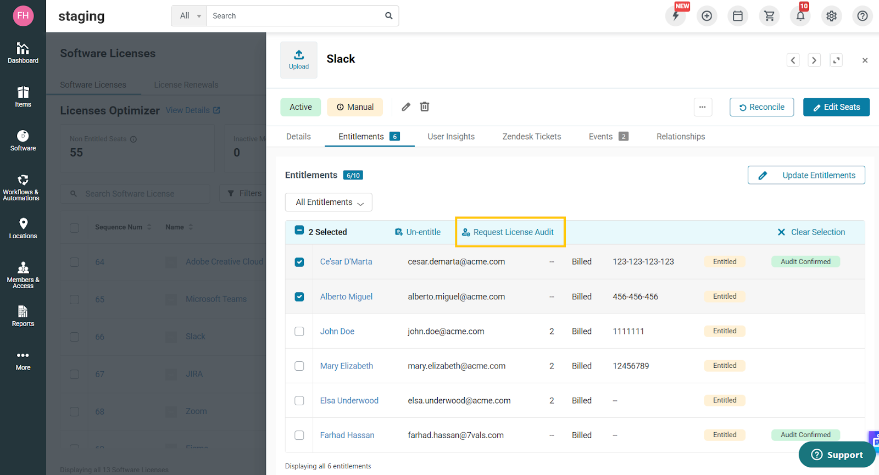Viewport: 879px width, 475px height.
Task: Open the All search scope dropdown
Action: point(190,16)
